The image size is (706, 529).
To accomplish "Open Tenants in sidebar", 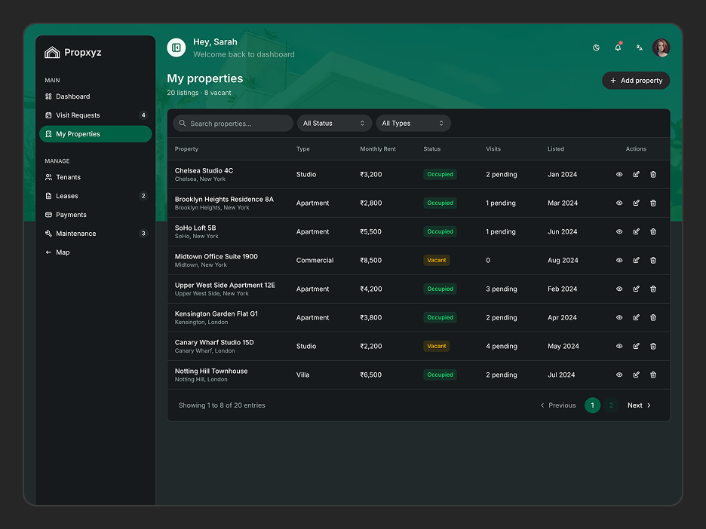I will tap(95, 177).
